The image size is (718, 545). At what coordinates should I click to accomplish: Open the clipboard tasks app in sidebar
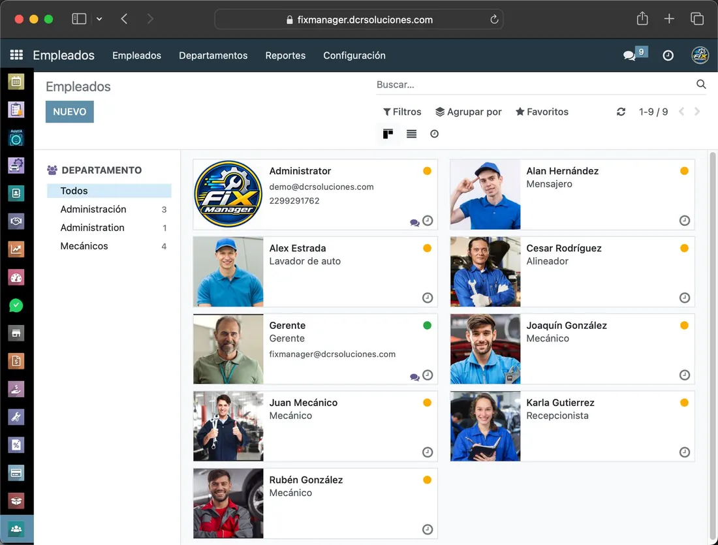[16, 110]
